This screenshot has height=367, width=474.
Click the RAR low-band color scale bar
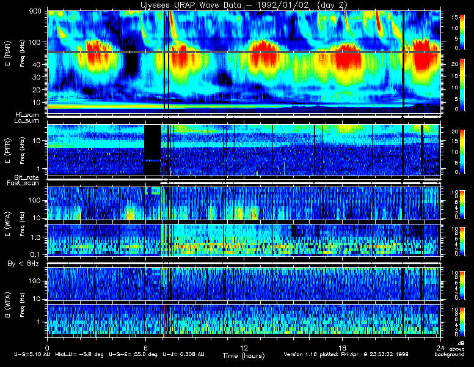click(x=462, y=85)
